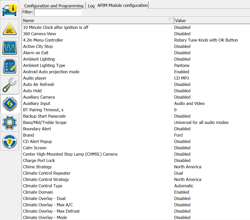250x220 pixels.
Task: Open the DTC trouble codes section
Action: point(10,29)
